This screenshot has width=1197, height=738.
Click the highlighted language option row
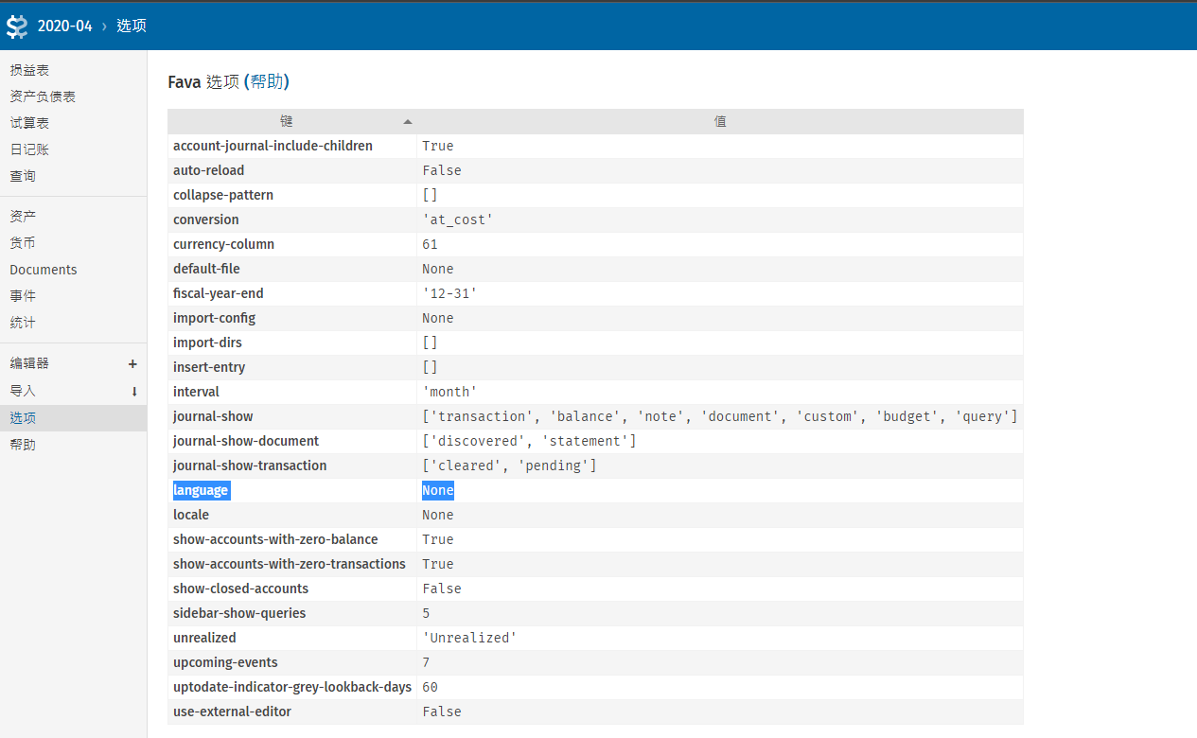202,489
